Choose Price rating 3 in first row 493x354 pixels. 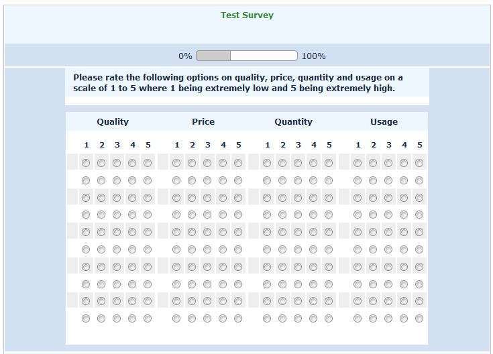click(x=207, y=163)
